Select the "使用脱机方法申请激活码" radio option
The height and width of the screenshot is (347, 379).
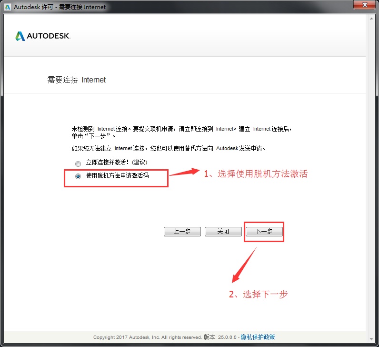tap(78, 176)
